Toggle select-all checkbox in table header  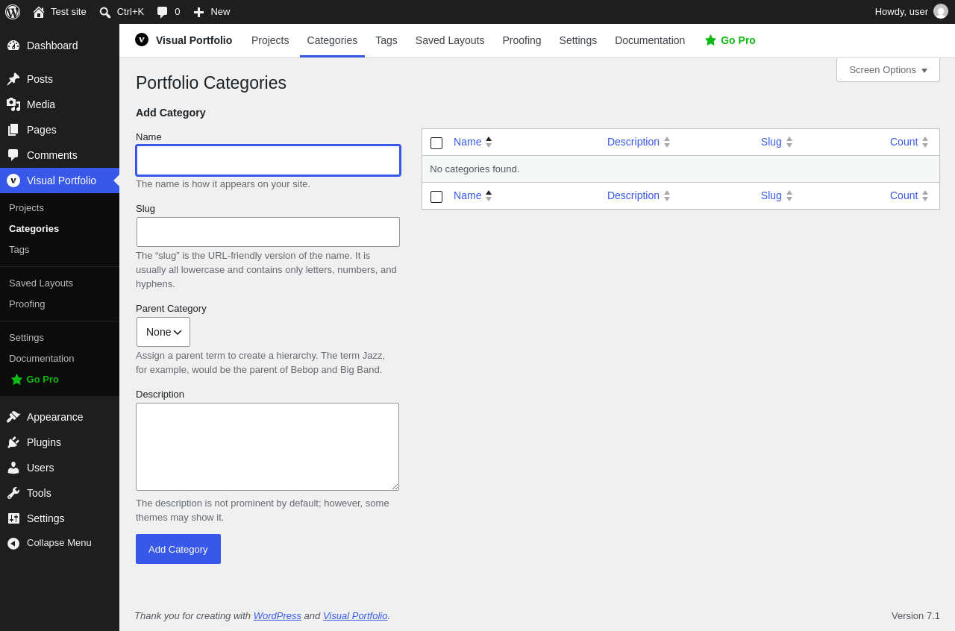[x=436, y=143]
